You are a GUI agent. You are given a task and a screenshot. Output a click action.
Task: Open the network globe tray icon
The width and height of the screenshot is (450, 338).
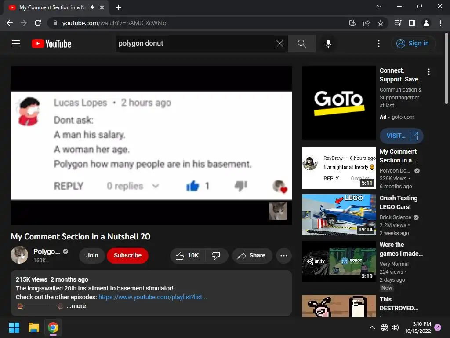tap(385, 327)
